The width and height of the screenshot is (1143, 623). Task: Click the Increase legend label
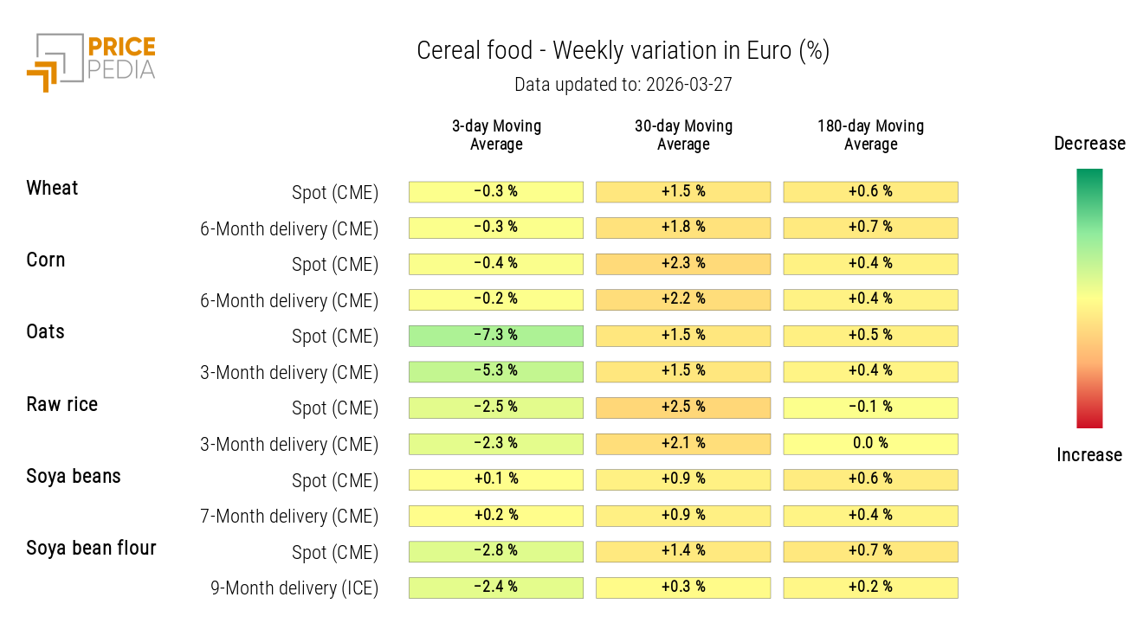1088,455
